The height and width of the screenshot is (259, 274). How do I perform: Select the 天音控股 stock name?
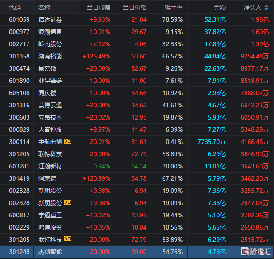[x=50, y=129]
